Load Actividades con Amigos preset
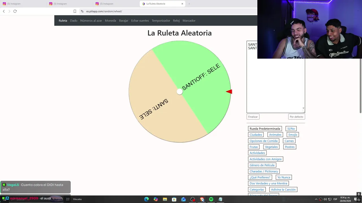Viewport: 362px width, 203px height. pyautogui.click(x=266, y=159)
